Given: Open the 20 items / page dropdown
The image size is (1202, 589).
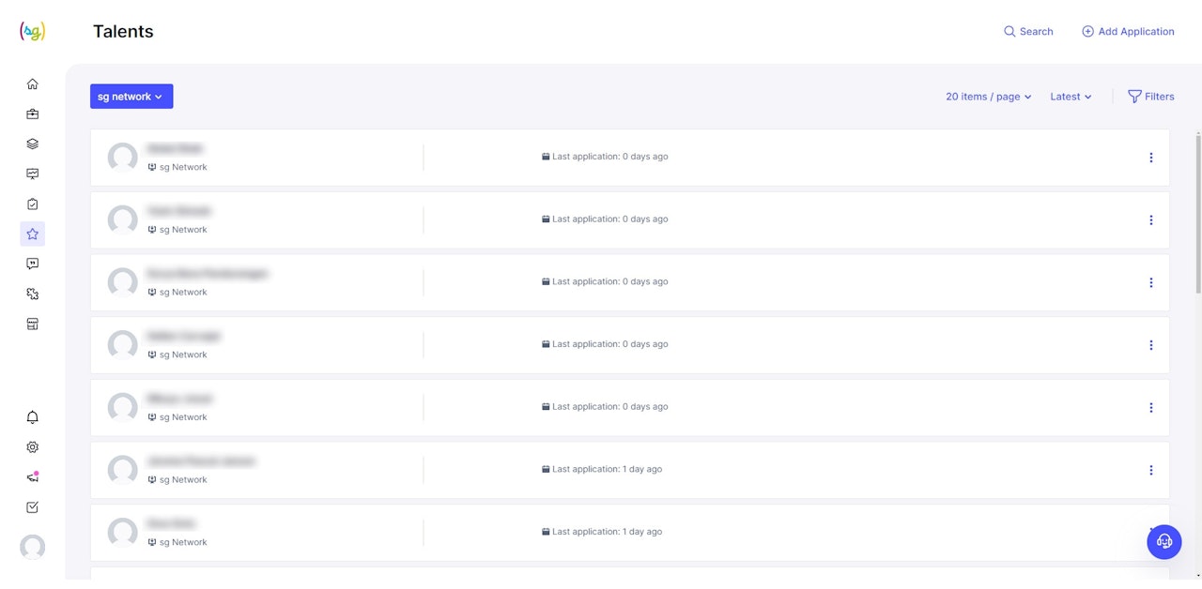Looking at the screenshot, I should 988,97.
